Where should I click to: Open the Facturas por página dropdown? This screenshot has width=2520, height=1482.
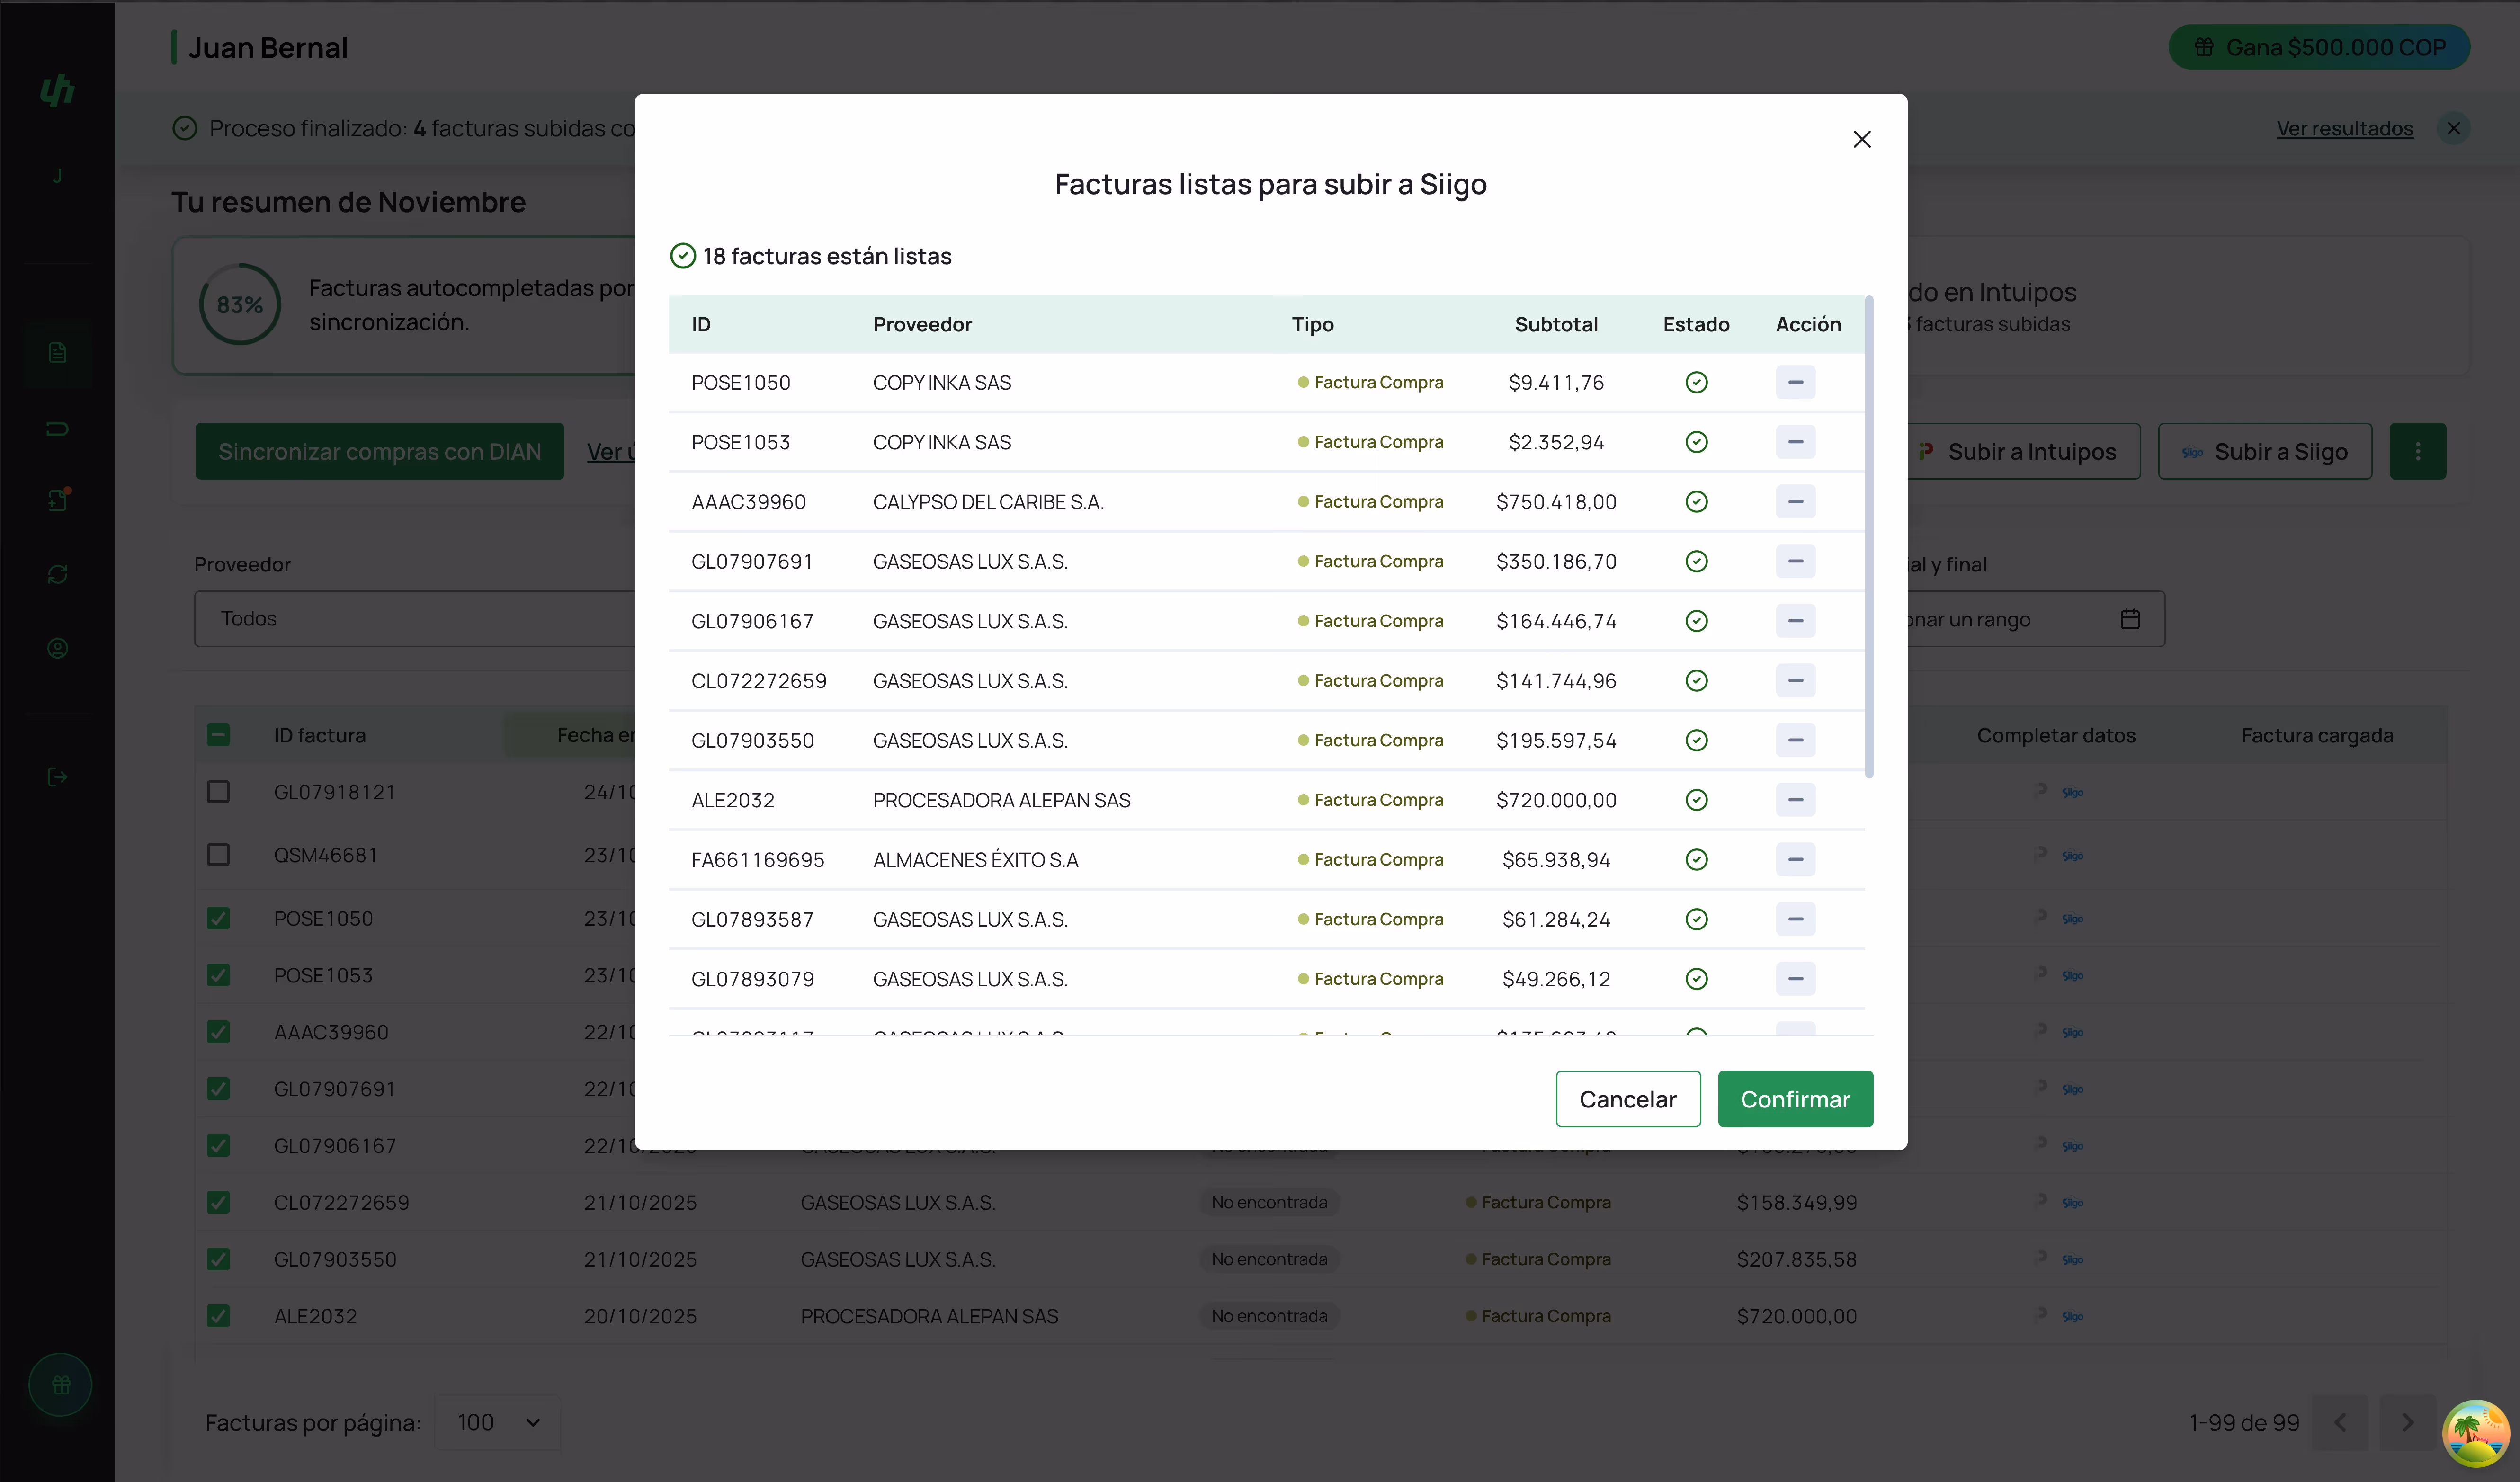[498, 1422]
